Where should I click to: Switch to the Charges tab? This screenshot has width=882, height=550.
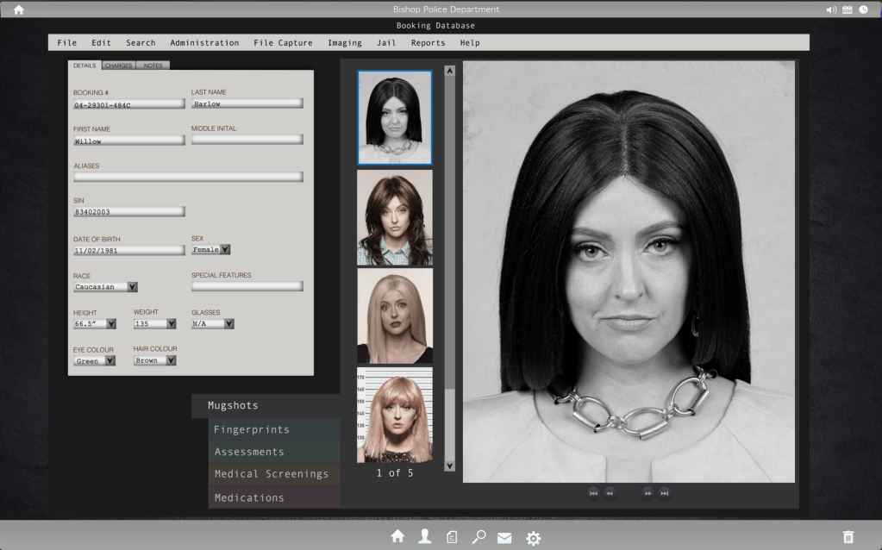(119, 66)
